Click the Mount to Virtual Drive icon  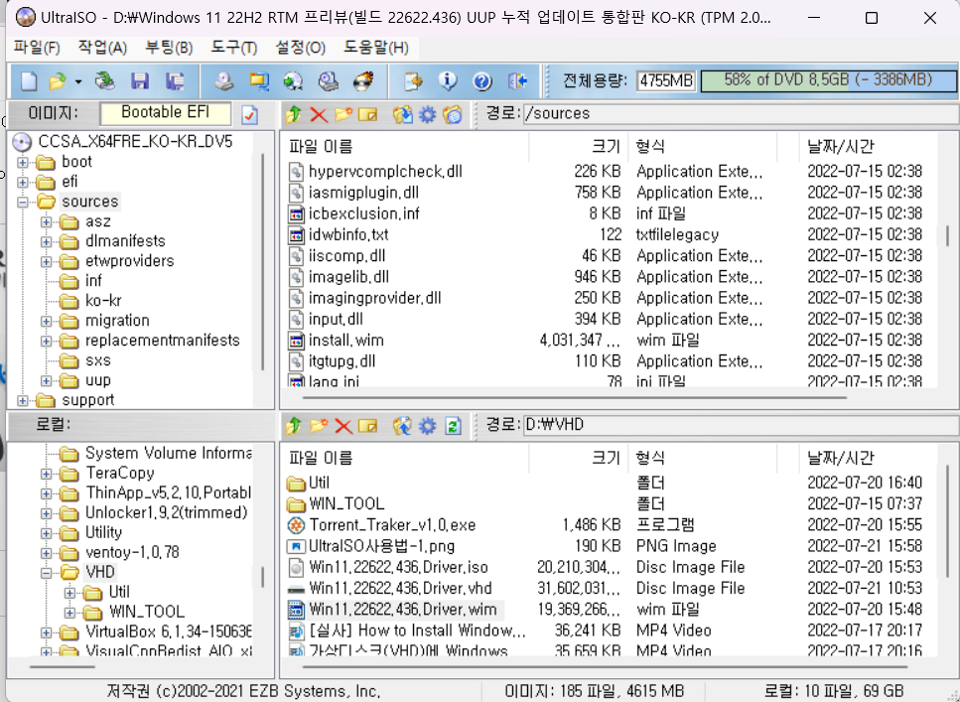[x=329, y=80]
